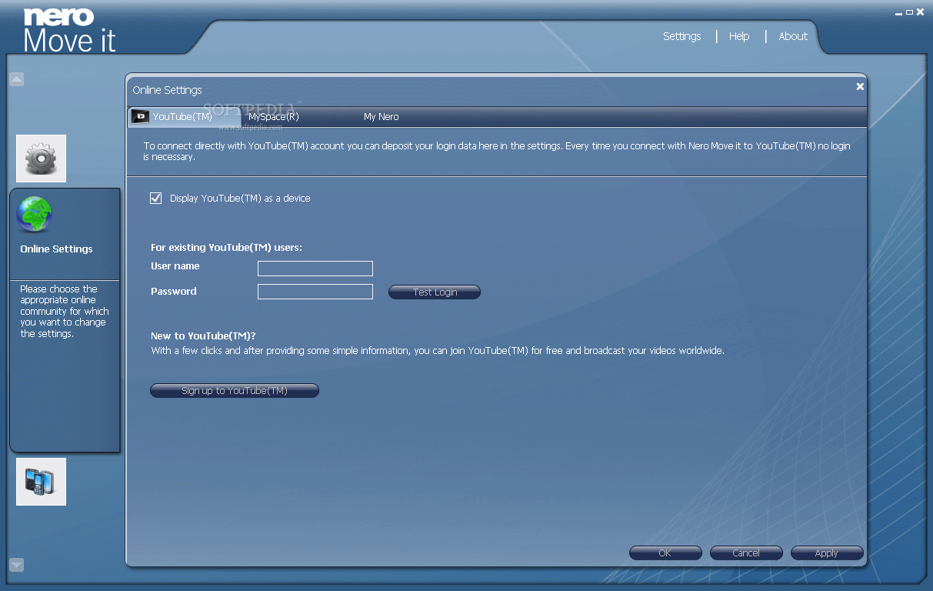Click the Cancel button
Screen dimensions: 933x591
click(746, 553)
